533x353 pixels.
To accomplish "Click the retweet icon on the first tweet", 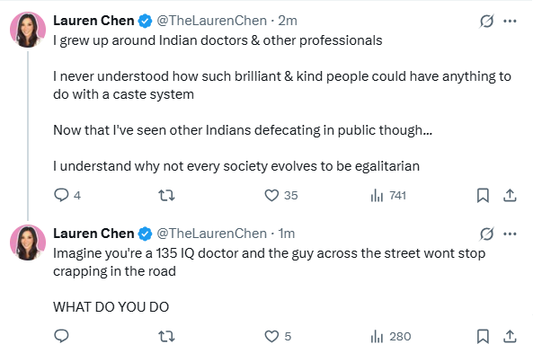I will coord(166,195).
